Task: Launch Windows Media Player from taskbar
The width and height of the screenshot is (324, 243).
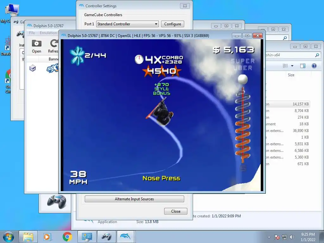Action: tap(47, 237)
